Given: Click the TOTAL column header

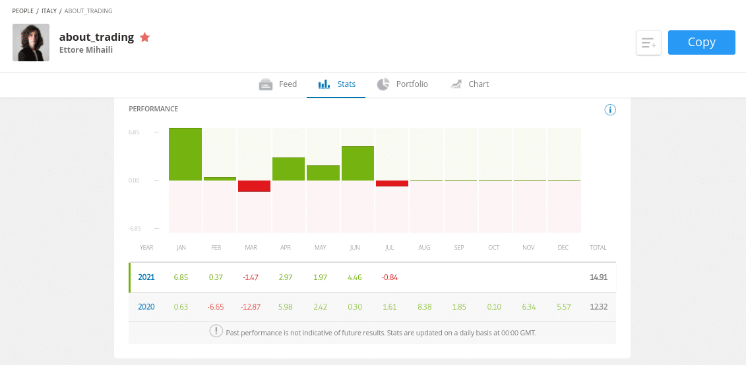Looking at the screenshot, I should pyautogui.click(x=598, y=248).
